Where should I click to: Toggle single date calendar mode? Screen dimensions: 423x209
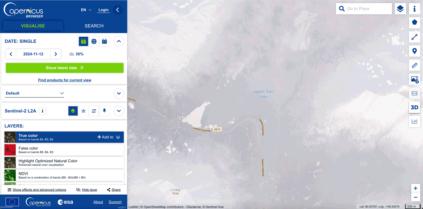[83, 41]
